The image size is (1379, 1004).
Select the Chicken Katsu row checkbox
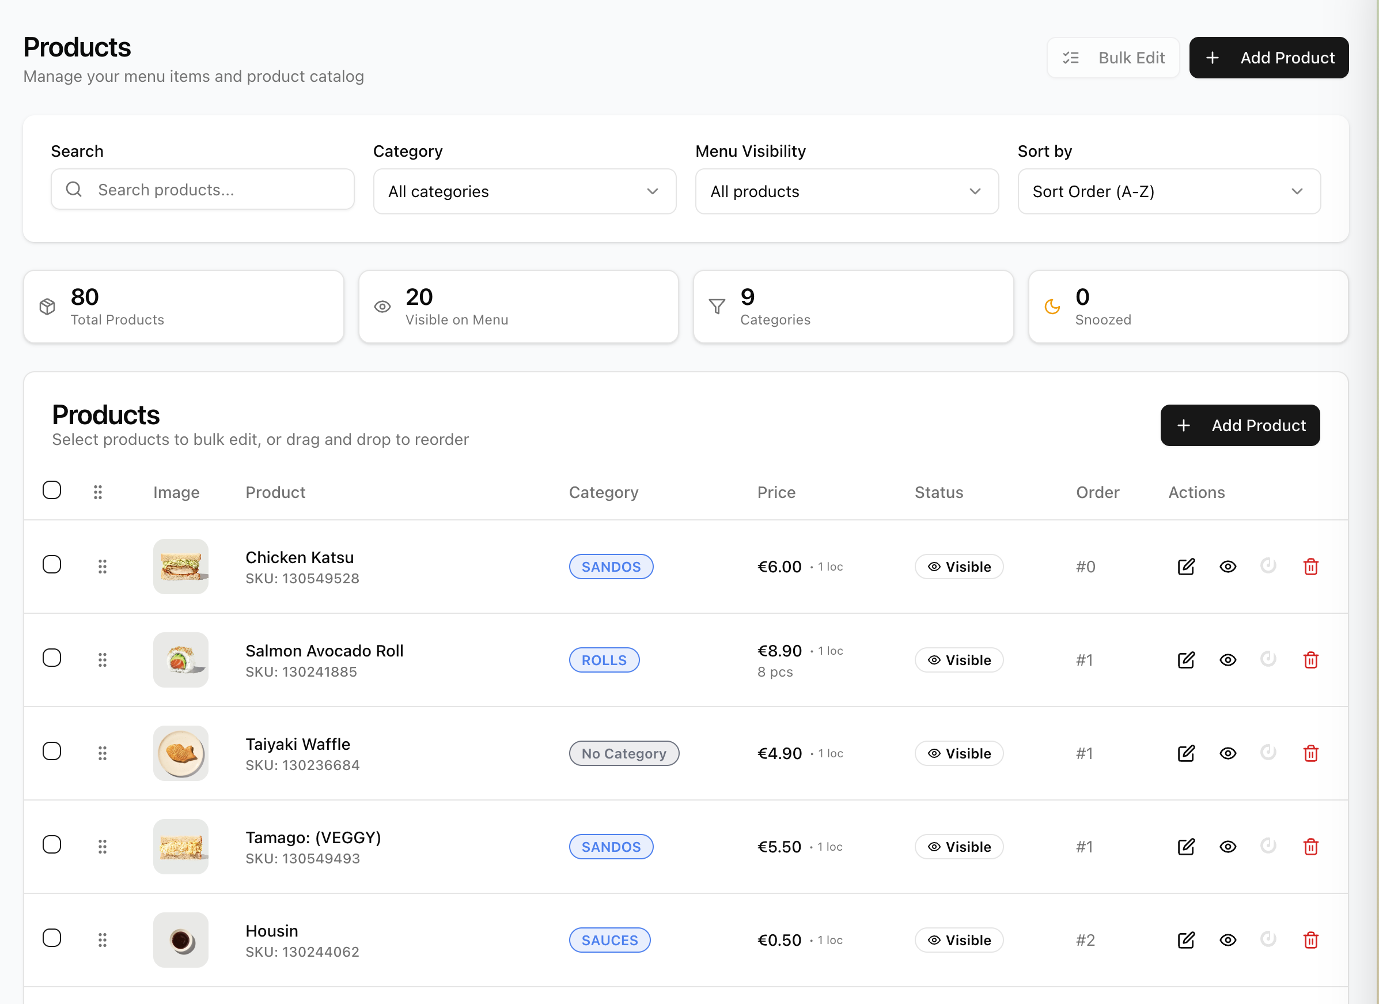point(52,564)
